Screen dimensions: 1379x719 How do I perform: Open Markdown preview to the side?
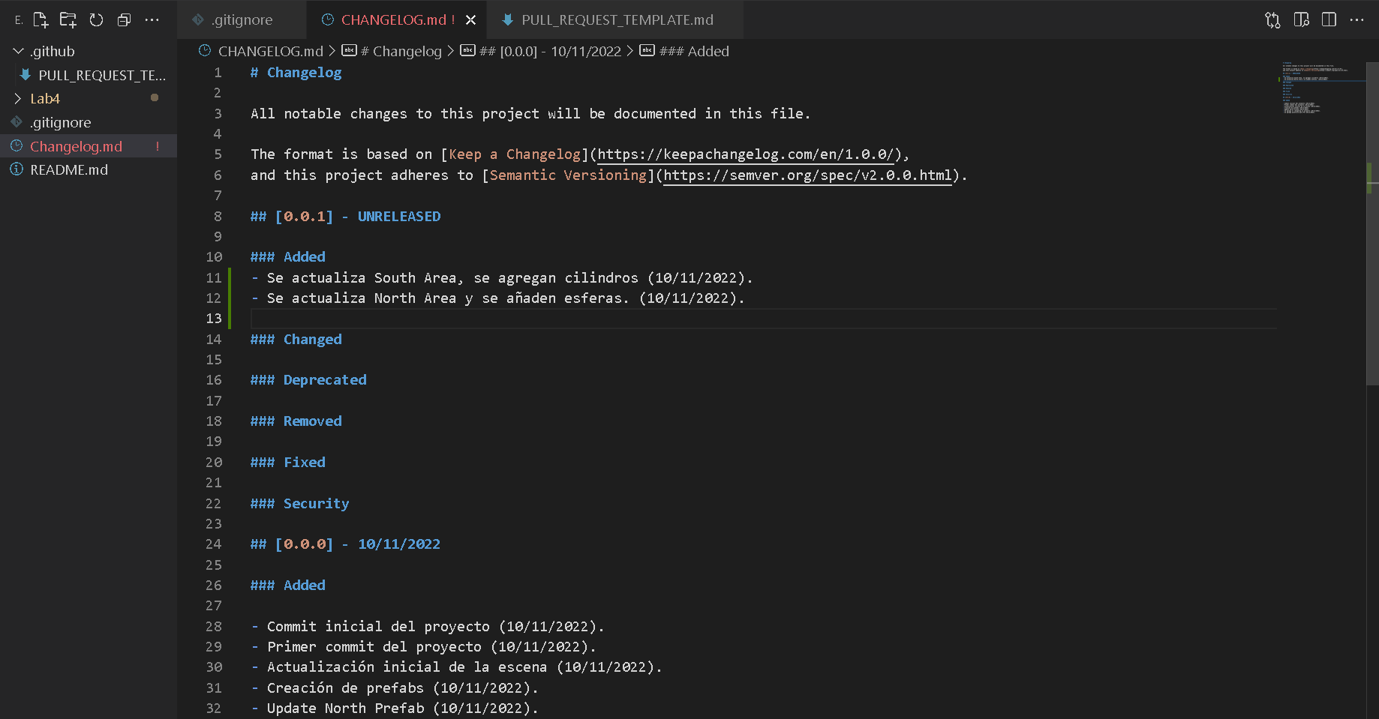1301,20
